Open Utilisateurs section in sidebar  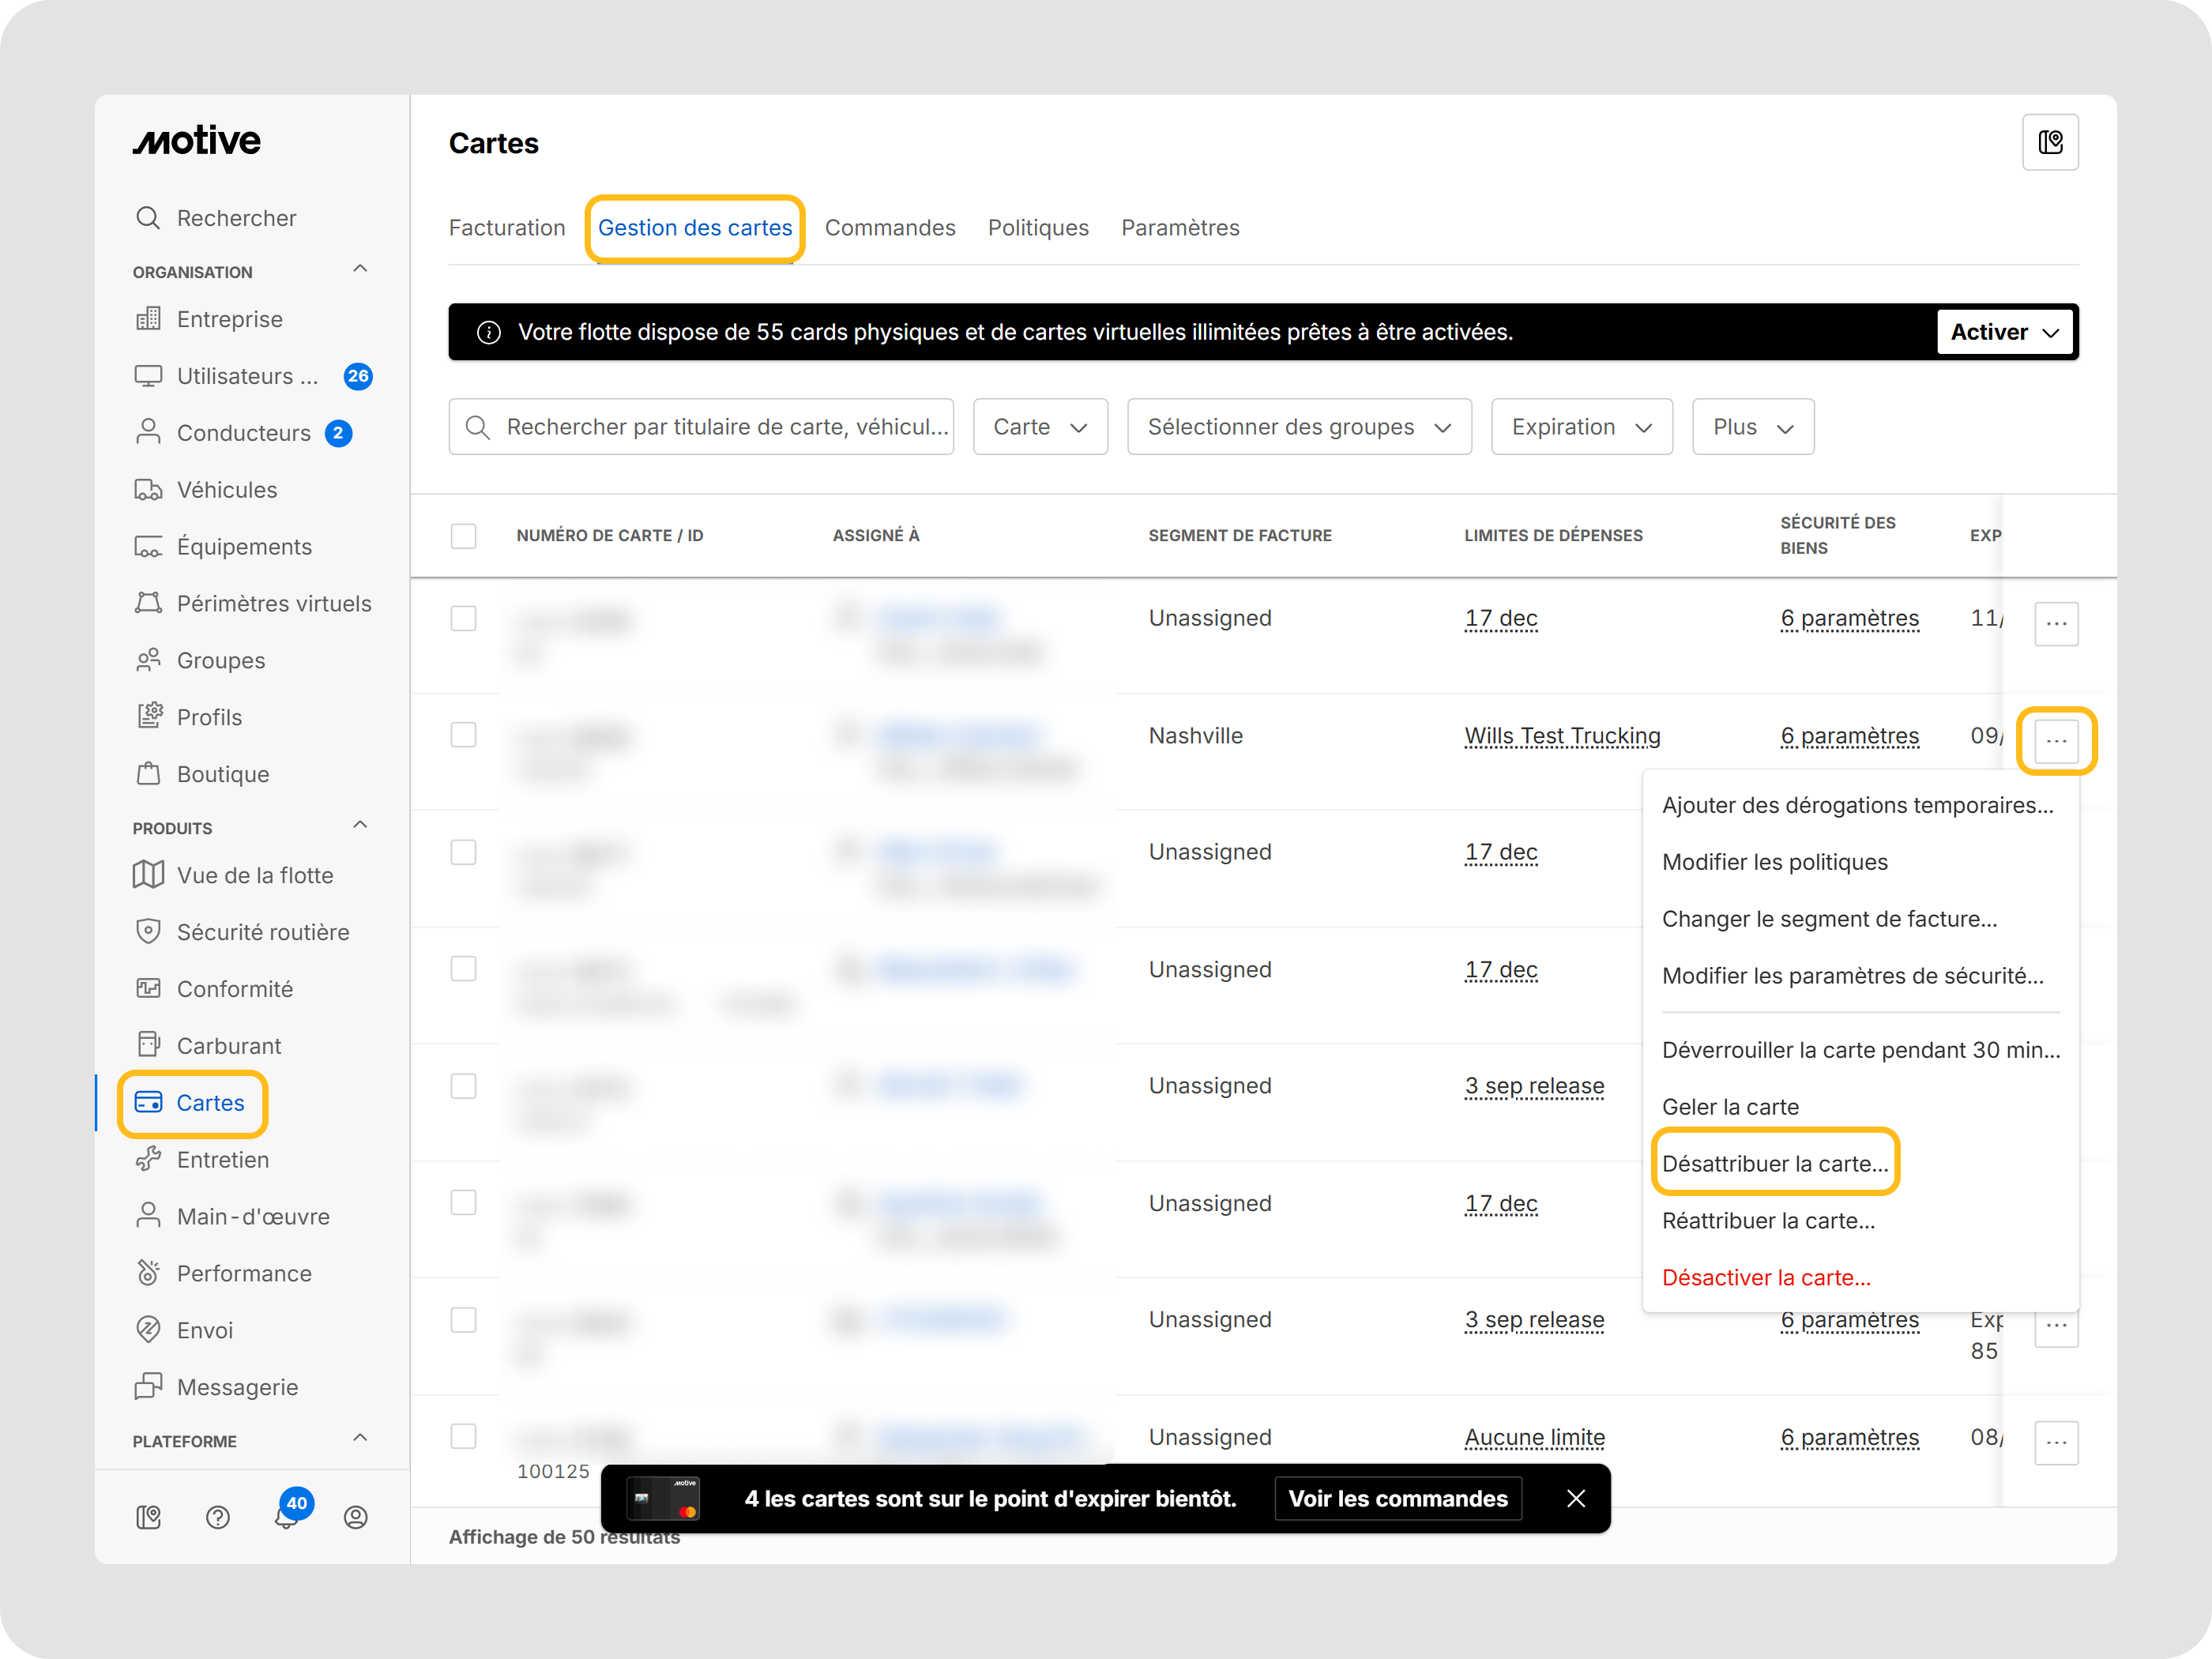tap(253, 376)
